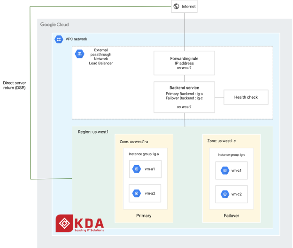Click the vm-a1 compute engine icon
The image size is (293, 248).
[x=137, y=169]
